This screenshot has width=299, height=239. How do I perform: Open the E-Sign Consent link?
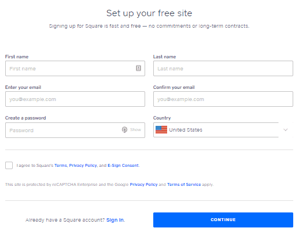tap(123, 166)
